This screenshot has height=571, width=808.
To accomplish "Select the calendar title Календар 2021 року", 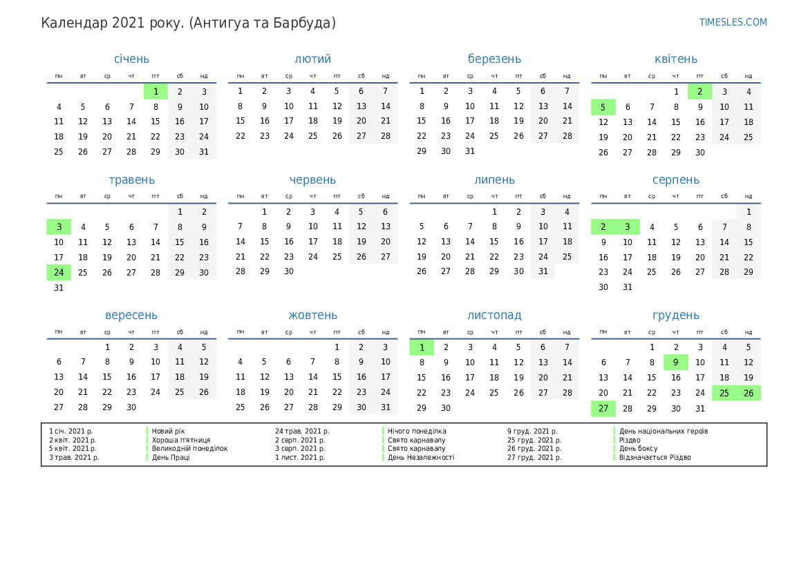I will [188, 23].
